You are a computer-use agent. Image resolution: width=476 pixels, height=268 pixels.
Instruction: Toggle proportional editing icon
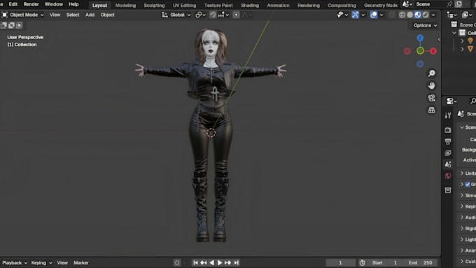236,15
